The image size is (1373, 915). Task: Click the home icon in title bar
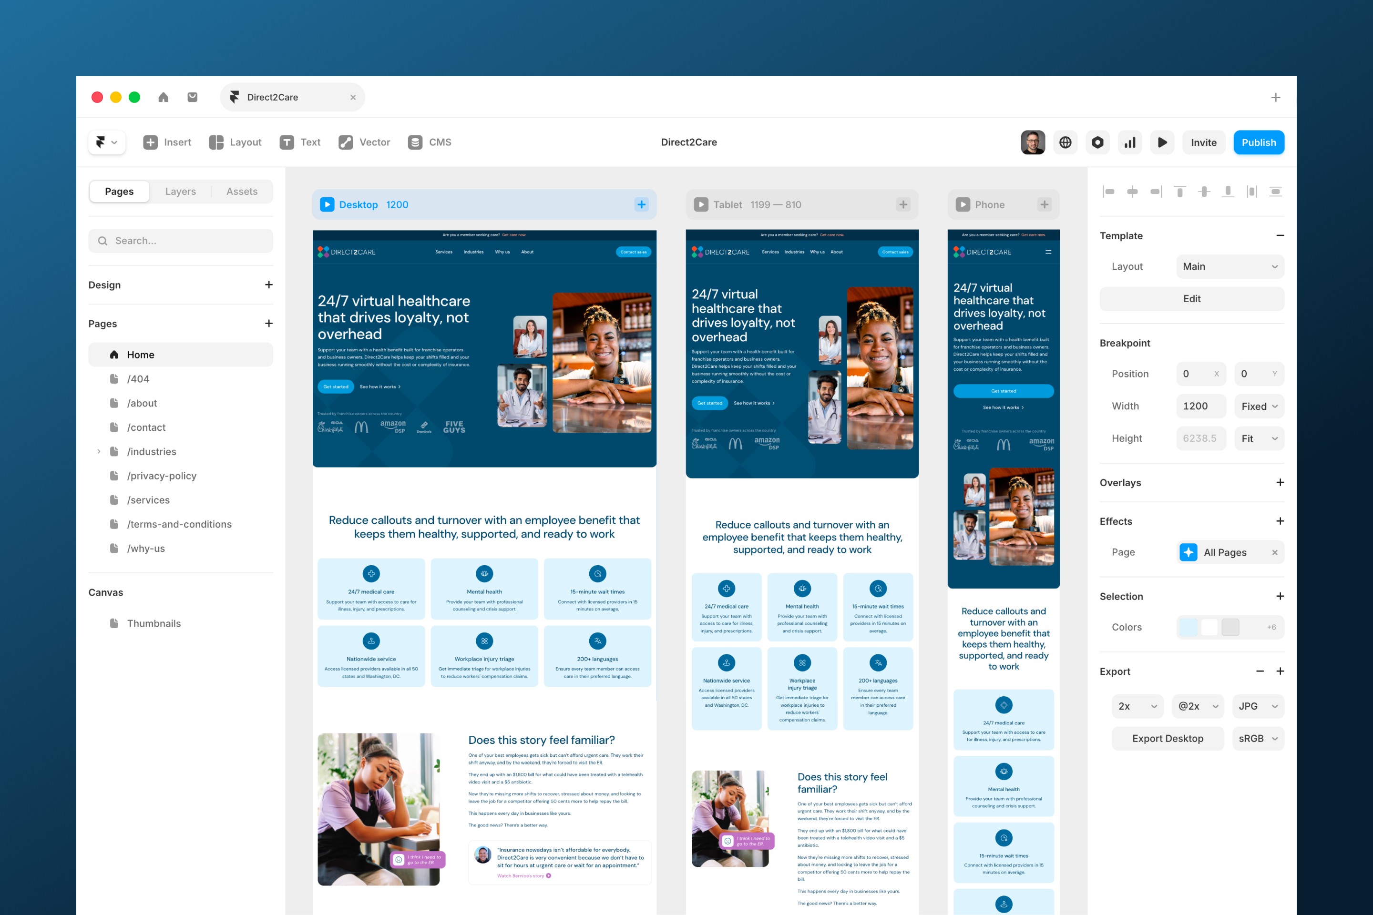164,97
